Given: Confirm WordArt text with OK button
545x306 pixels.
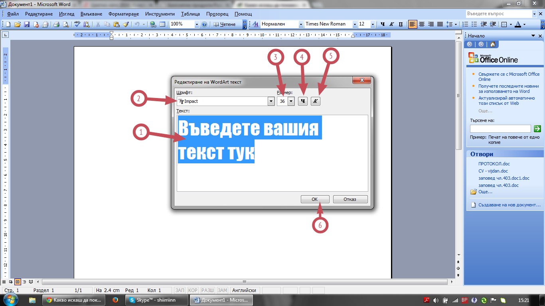Looking at the screenshot, I should click(x=315, y=199).
